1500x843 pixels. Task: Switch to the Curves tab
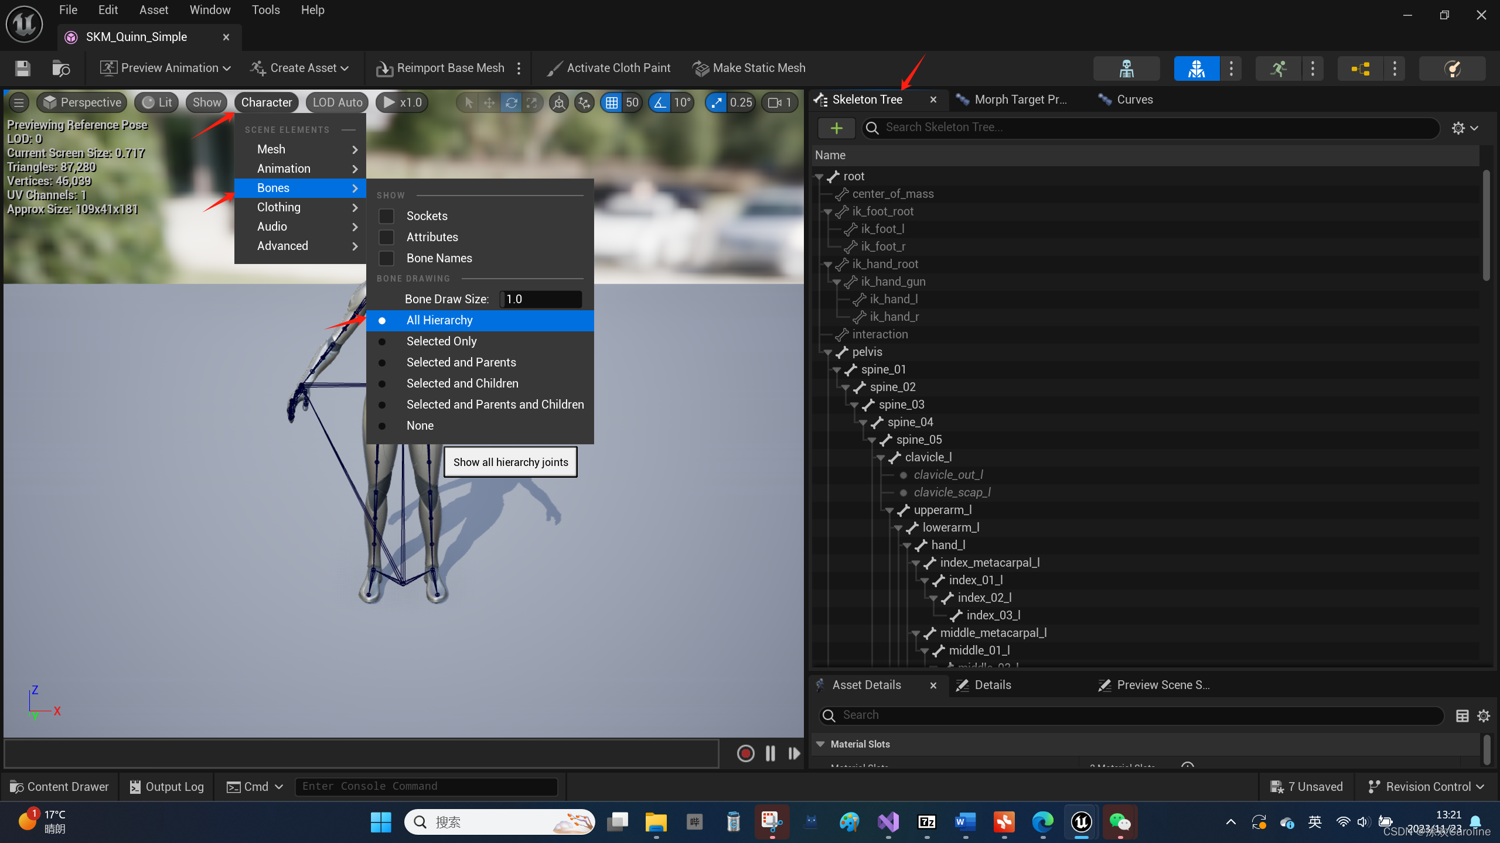point(1134,99)
